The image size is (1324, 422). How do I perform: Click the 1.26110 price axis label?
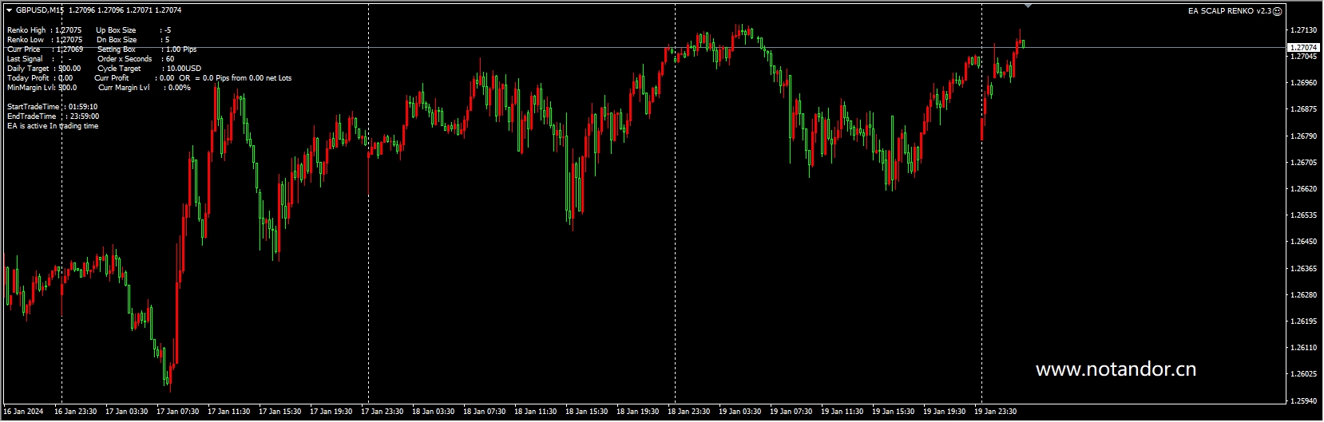coord(1303,348)
